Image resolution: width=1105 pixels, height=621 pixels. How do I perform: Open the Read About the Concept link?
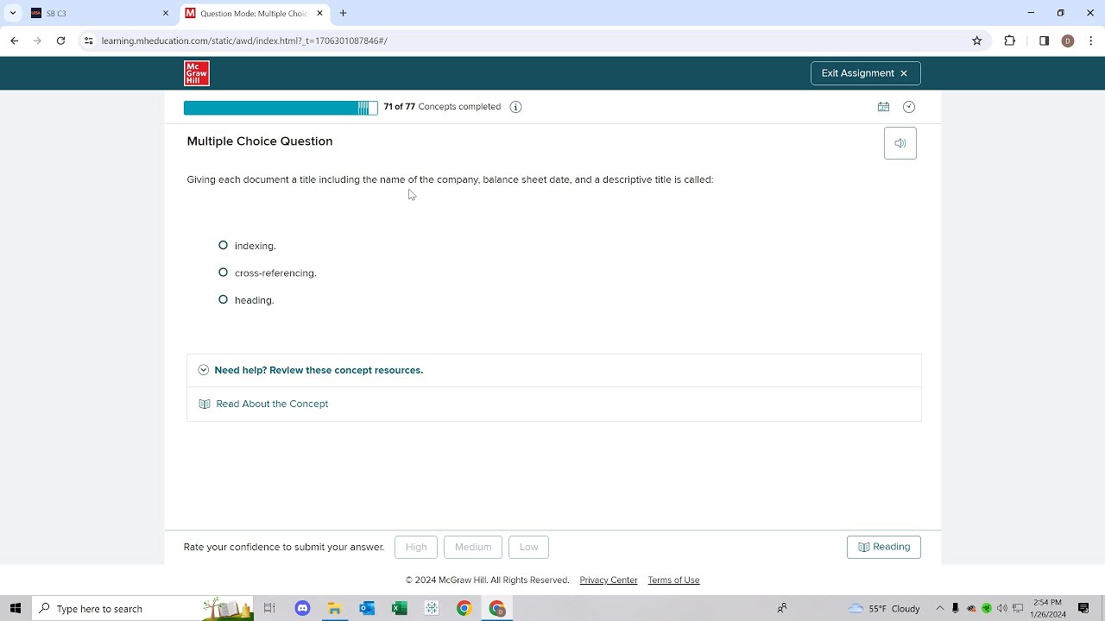tap(272, 404)
